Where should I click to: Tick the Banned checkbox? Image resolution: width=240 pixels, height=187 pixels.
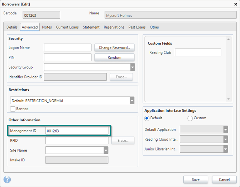[x=13, y=109]
